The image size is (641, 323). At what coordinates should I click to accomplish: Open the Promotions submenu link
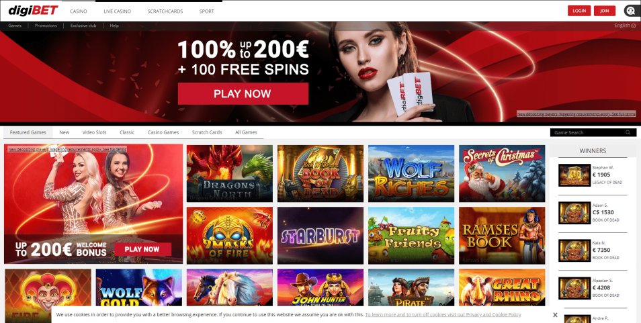(x=46, y=26)
